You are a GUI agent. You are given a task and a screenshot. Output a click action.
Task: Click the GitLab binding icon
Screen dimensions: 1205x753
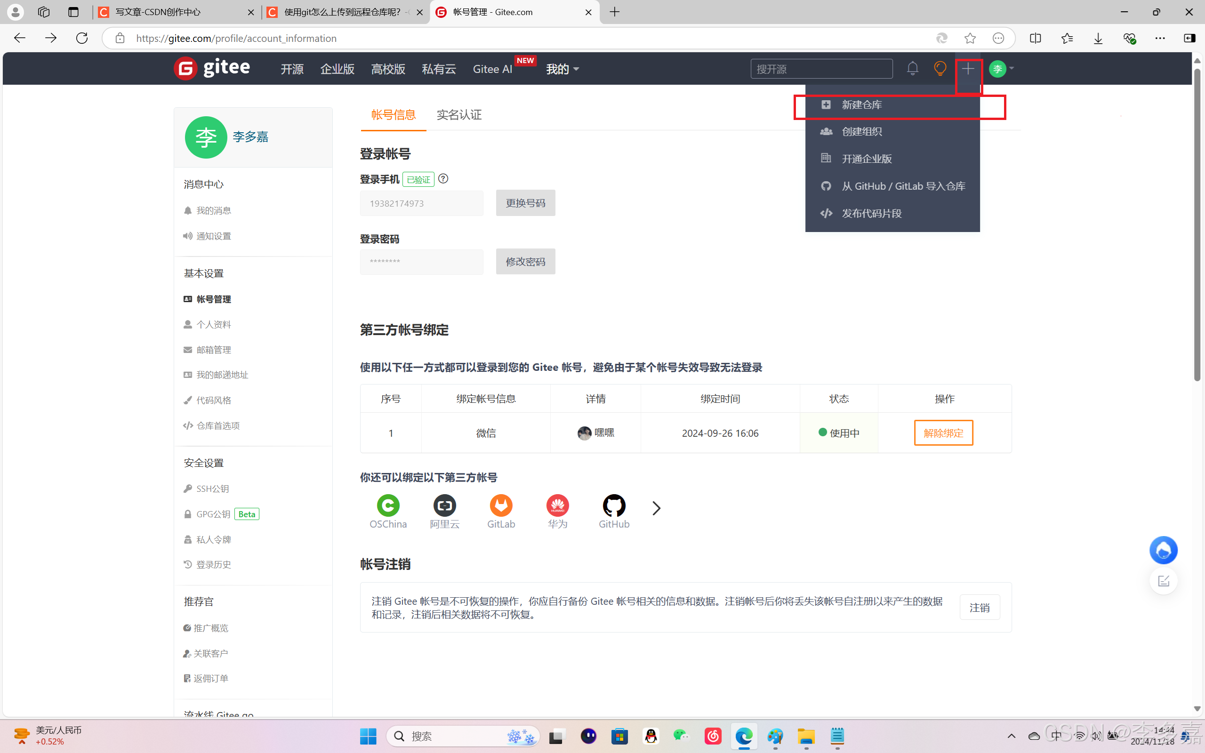click(501, 506)
